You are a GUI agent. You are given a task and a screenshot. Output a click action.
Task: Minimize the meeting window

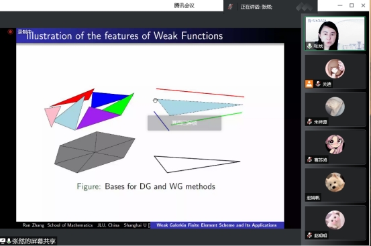(340, 5)
